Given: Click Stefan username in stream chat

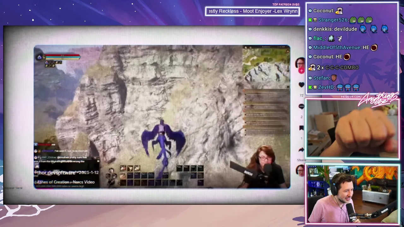Looking at the screenshot, I should pyautogui.click(x=321, y=78).
